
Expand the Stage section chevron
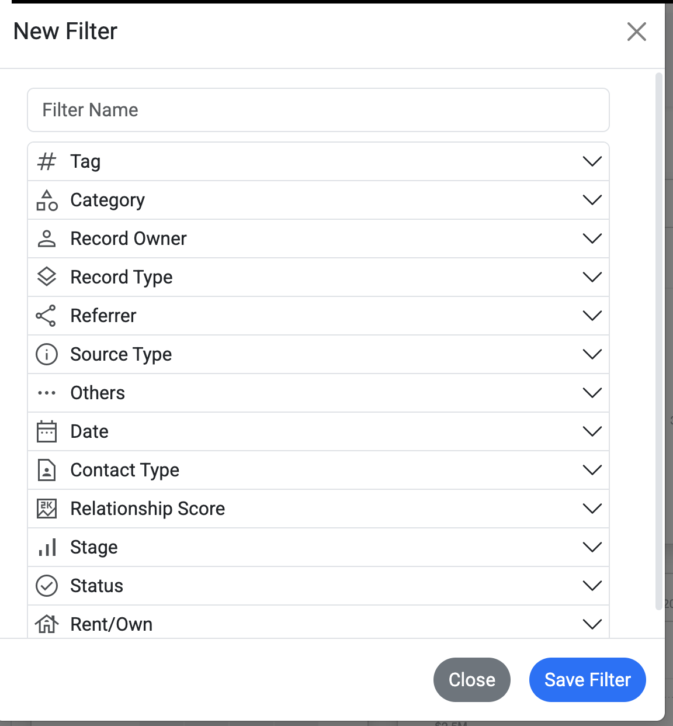pyautogui.click(x=592, y=547)
